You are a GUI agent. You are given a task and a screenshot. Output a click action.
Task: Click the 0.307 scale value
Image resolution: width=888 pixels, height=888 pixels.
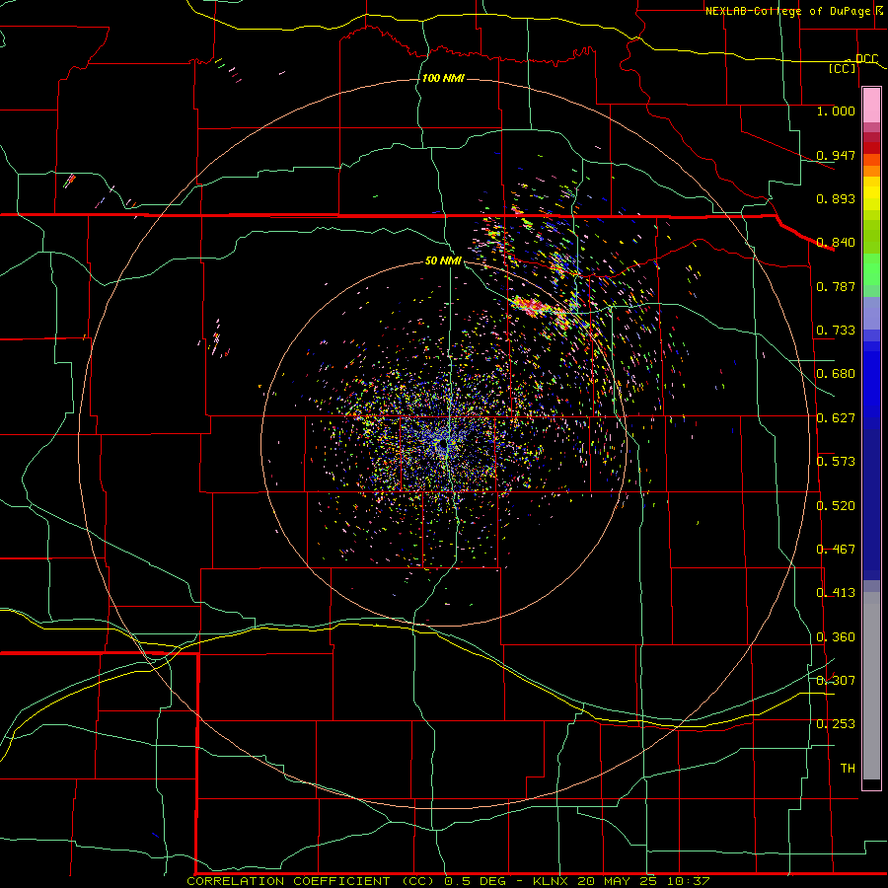click(x=836, y=681)
